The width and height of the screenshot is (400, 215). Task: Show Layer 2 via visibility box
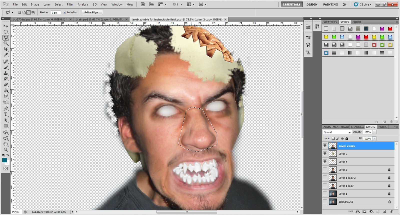(x=325, y=169)
